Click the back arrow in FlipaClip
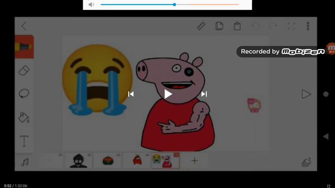335x188 pixels. point(24,26)
